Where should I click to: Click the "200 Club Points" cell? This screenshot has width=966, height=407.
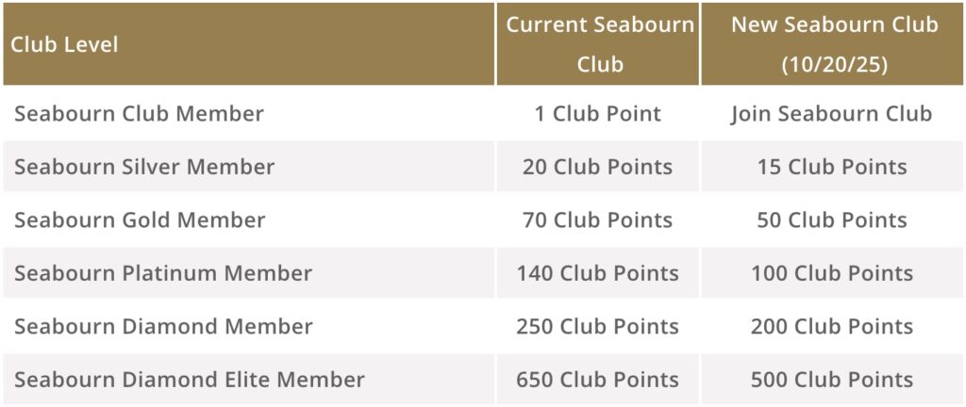(831, 327)
